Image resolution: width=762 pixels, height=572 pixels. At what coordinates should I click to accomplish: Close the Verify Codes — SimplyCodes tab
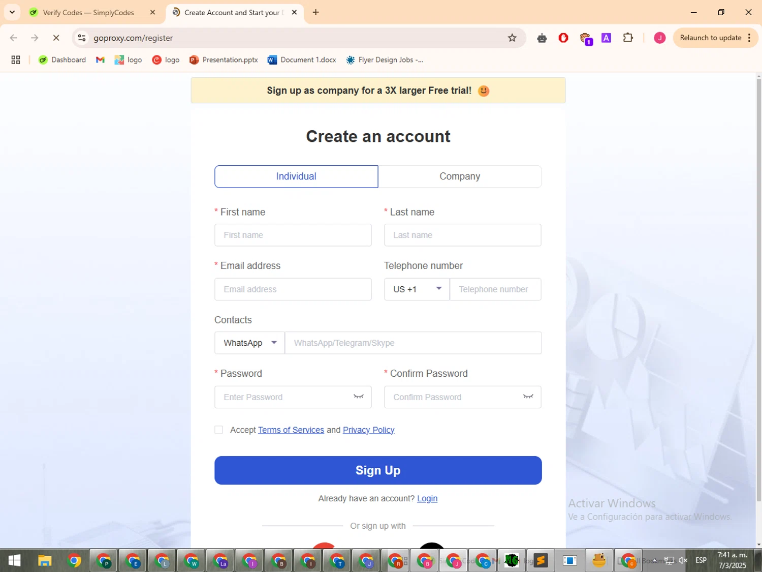point(152,12)
